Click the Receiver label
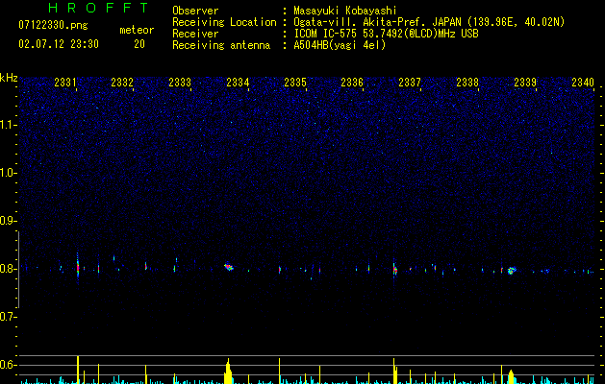This screenshot has height=384, width=605. click(195, 34)
